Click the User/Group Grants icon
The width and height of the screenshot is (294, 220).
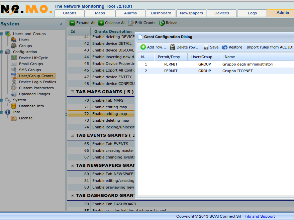(14, 76)
